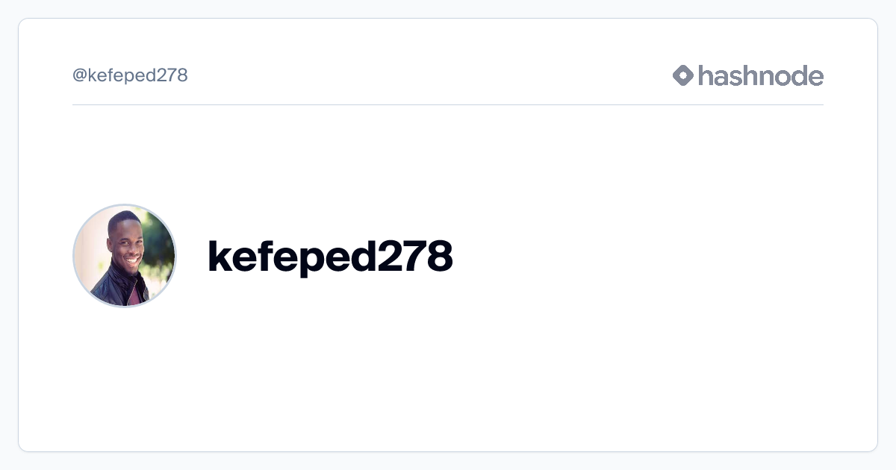Select the bold kefeped278 profile name heading
Viewport: 896px width, 470px height.
pos(330,256)
